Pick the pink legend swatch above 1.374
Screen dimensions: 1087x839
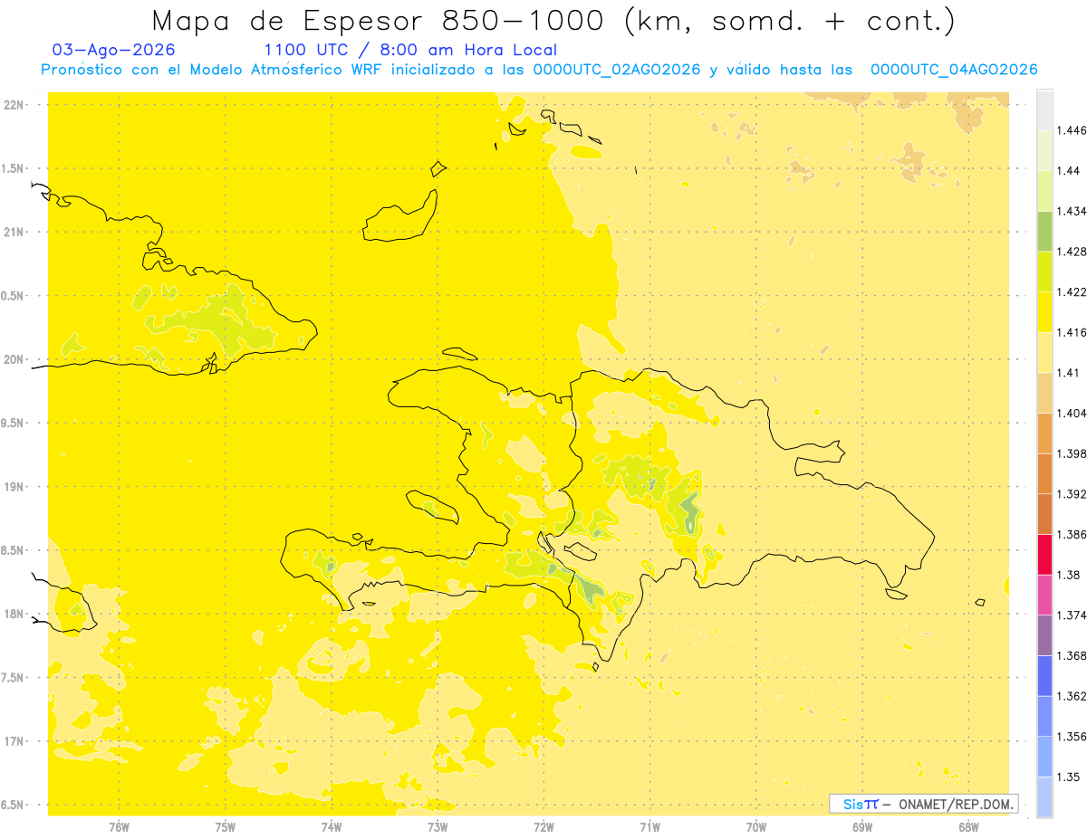click(x=1044, y=595)
